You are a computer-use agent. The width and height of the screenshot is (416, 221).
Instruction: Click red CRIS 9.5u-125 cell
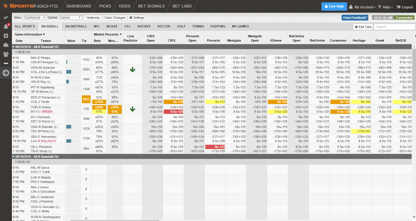coord(173,112)
